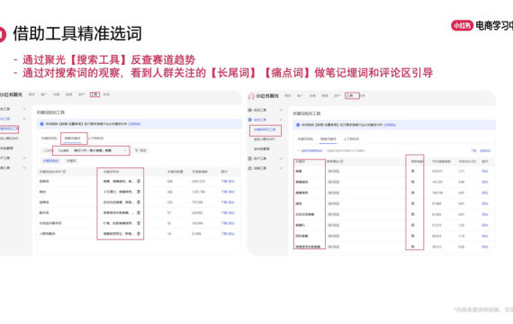Image resolution: width=513 pixels, height=324 pixels.
Task: Click help icon beside right table's second column header
Action: (342, 161)
